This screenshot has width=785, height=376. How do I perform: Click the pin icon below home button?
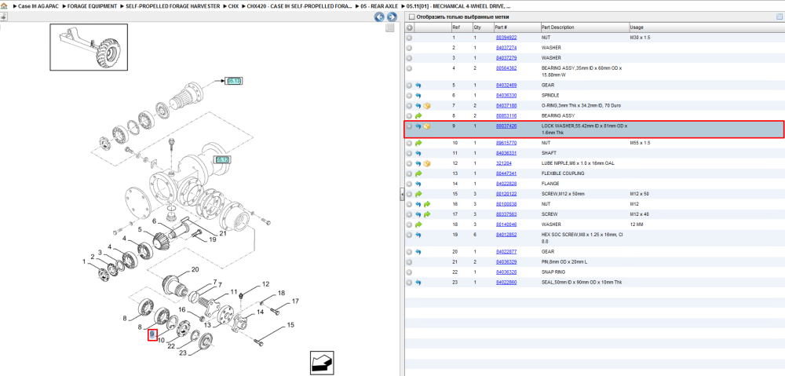click(x=3, y=16)
